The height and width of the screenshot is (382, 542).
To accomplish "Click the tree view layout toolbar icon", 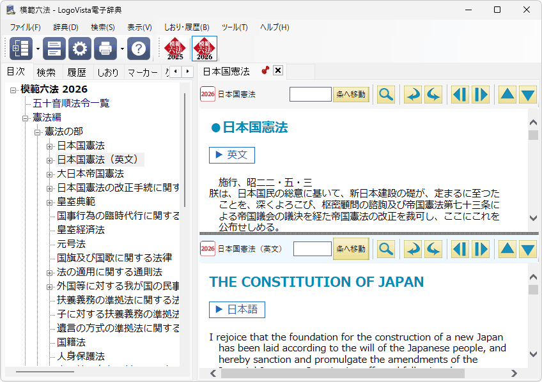I will [21, 49].
